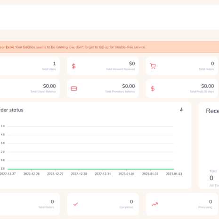Click the 2022-12-30 date on chart axis
219x219 pixels.
click(x=79, y=174)
